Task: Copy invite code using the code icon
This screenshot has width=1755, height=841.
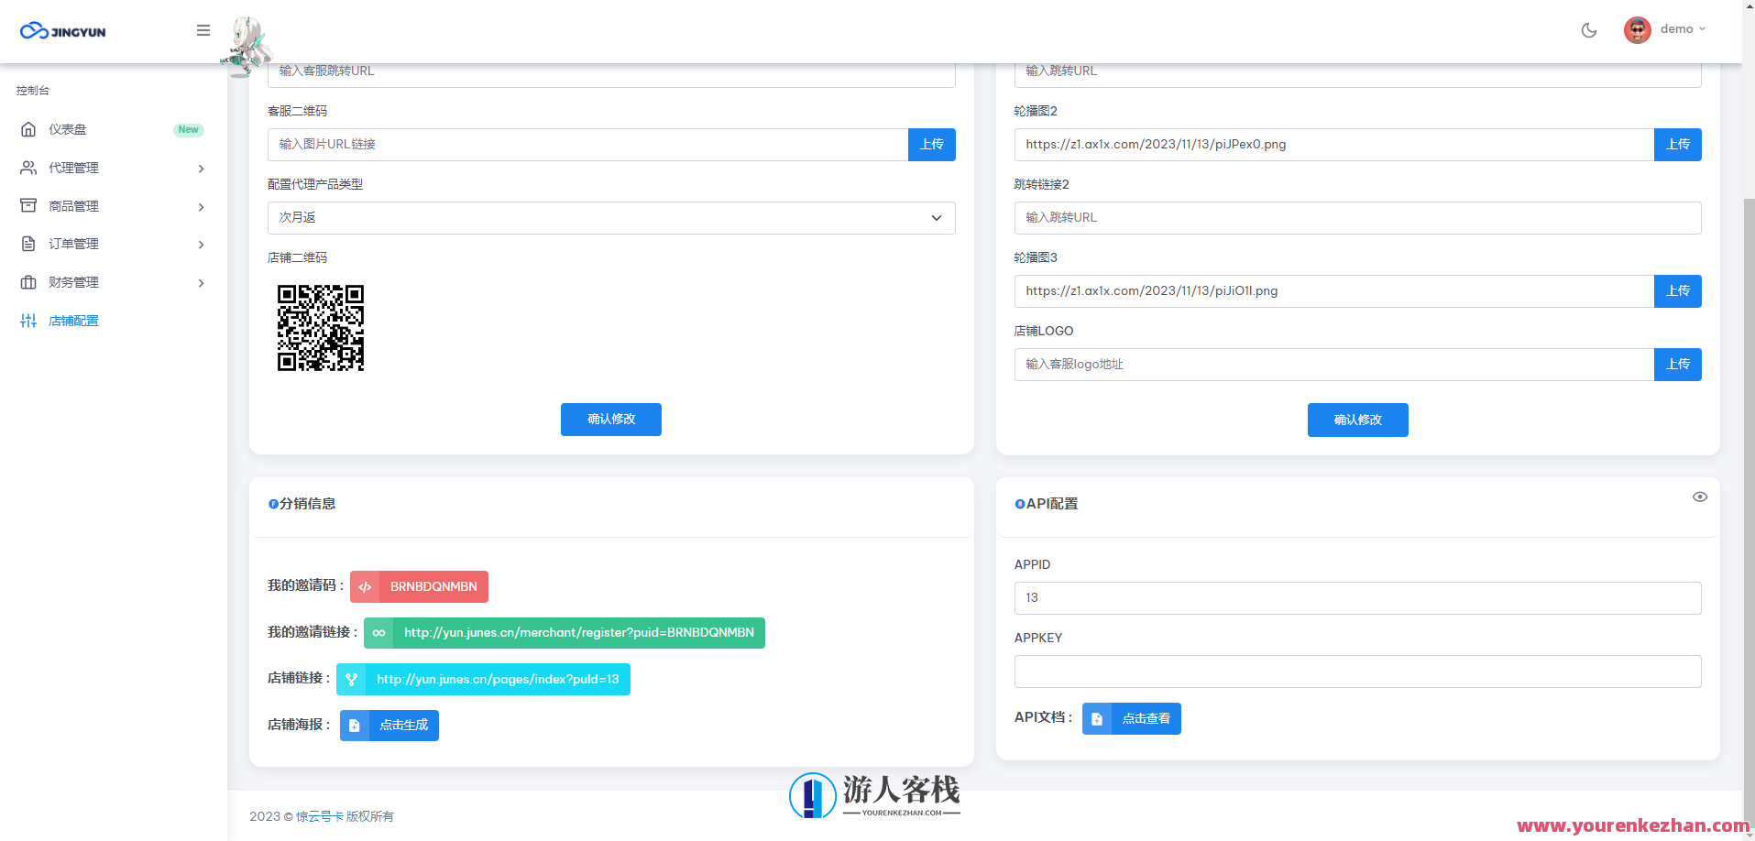Action: 365,586
